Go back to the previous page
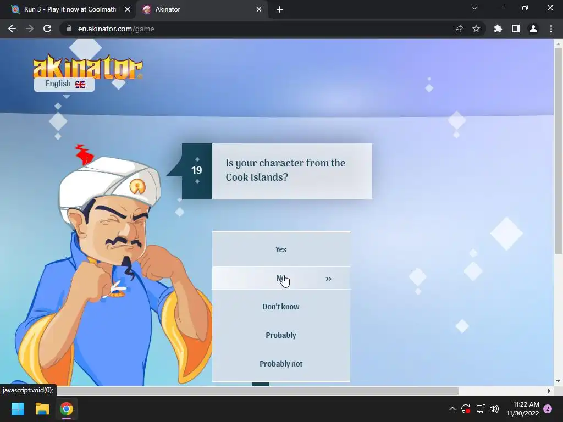The height and width of the screenshot is (422, 563). [x=12, y=29]
